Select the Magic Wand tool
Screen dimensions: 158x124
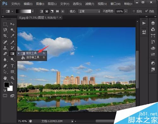tap(12, 30)
